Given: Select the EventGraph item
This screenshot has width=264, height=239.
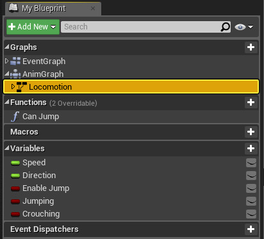Looking at the screenshot, I should [x=44, y=62].
